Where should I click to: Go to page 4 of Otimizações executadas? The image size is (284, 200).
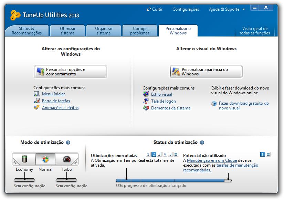pyautogui.click(x=165, y=154)
